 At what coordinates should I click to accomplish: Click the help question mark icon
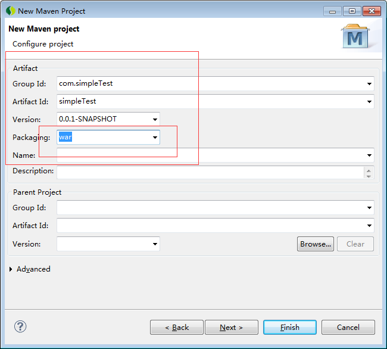click(x=20, y=326)
